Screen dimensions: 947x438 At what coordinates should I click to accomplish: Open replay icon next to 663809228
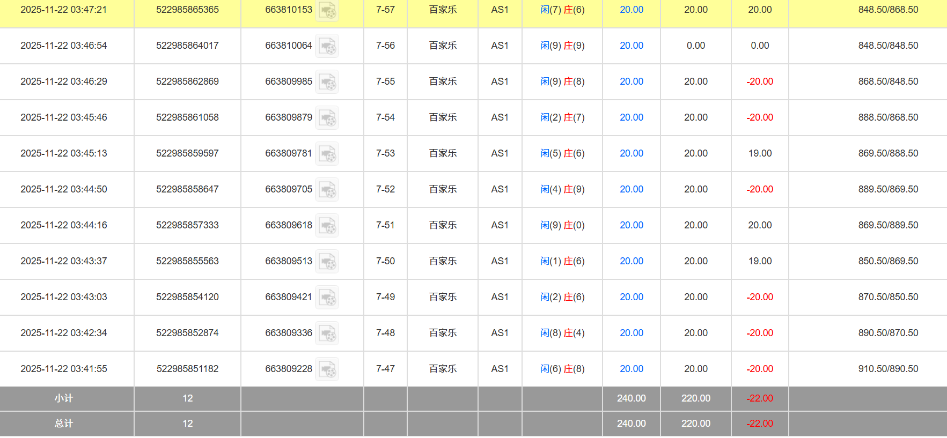(327, 369)
